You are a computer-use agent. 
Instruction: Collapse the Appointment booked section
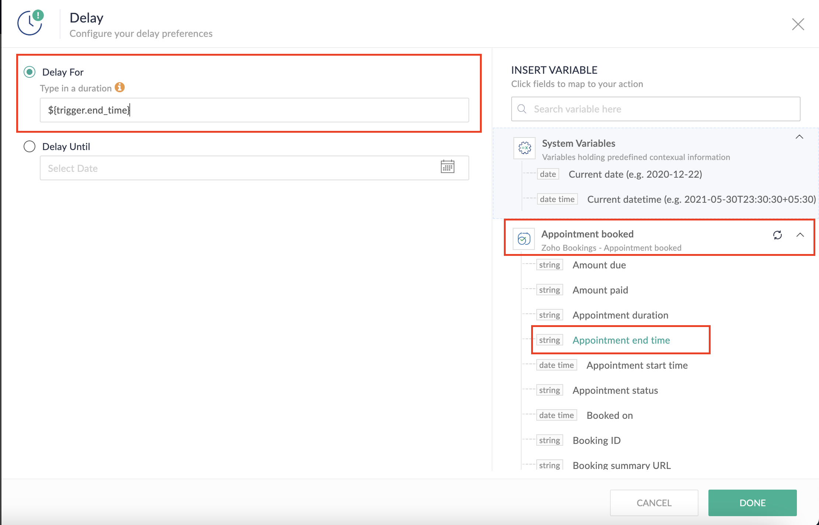coord(800,235)
